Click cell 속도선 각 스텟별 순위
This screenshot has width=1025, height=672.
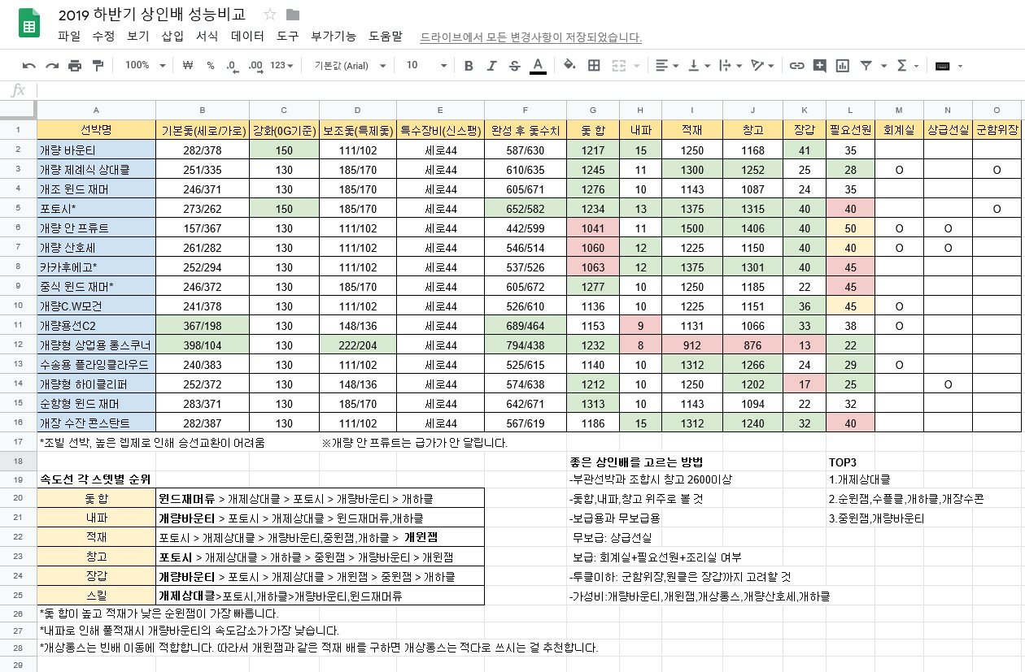coord(96,479)
